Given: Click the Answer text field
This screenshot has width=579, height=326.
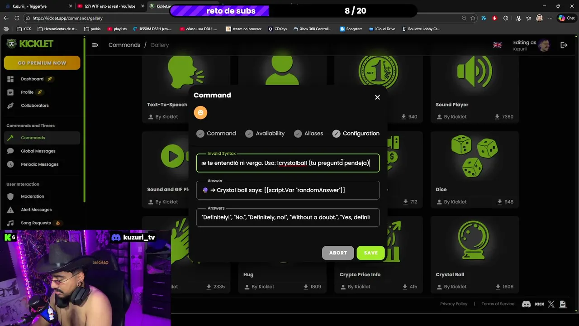Looking at the screenshot, I should (x=288, y=190).
